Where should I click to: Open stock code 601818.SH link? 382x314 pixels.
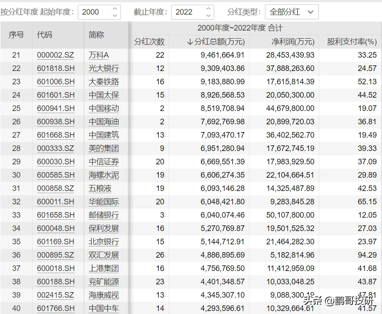[x=56, y=68]
